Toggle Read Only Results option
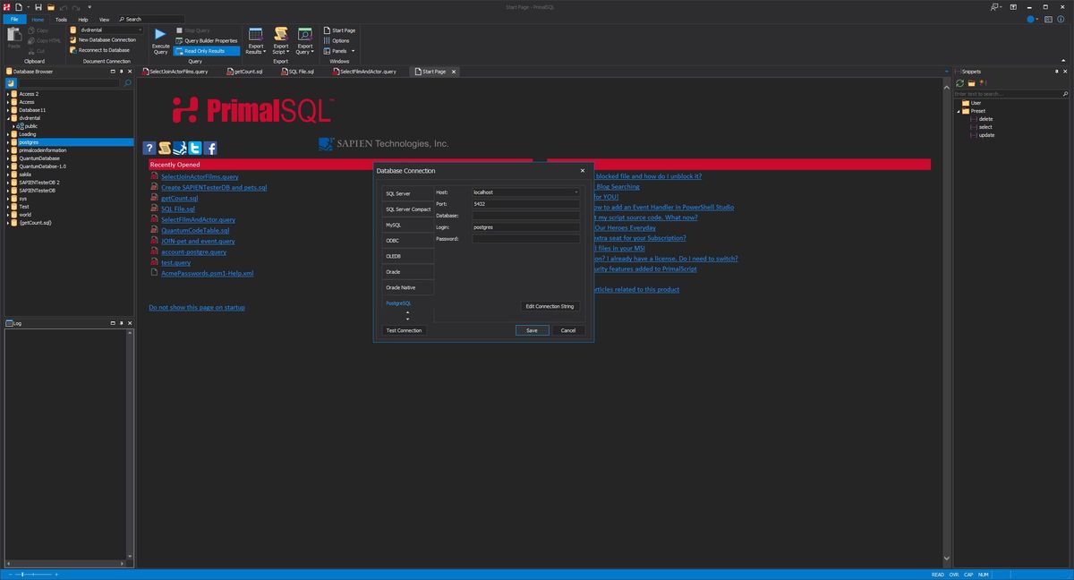1074x580 pixels. point(204,51)
